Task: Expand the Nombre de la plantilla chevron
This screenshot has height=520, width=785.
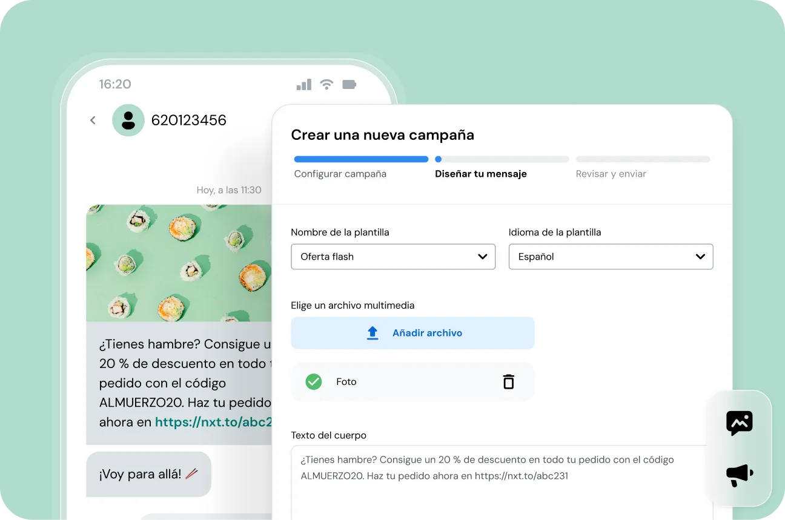Action: (x=483, y=257)
